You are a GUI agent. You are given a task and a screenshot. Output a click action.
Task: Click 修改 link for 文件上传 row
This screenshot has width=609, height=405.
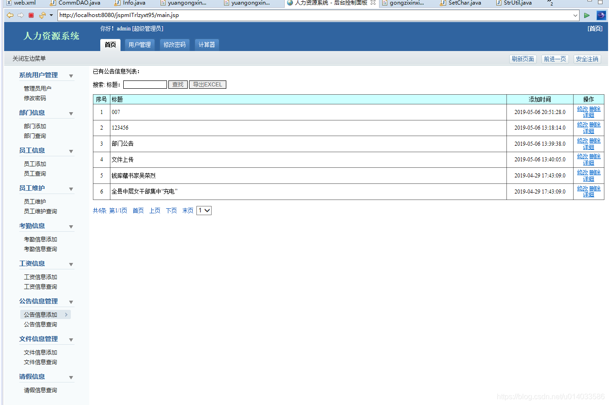coord(582,157)
